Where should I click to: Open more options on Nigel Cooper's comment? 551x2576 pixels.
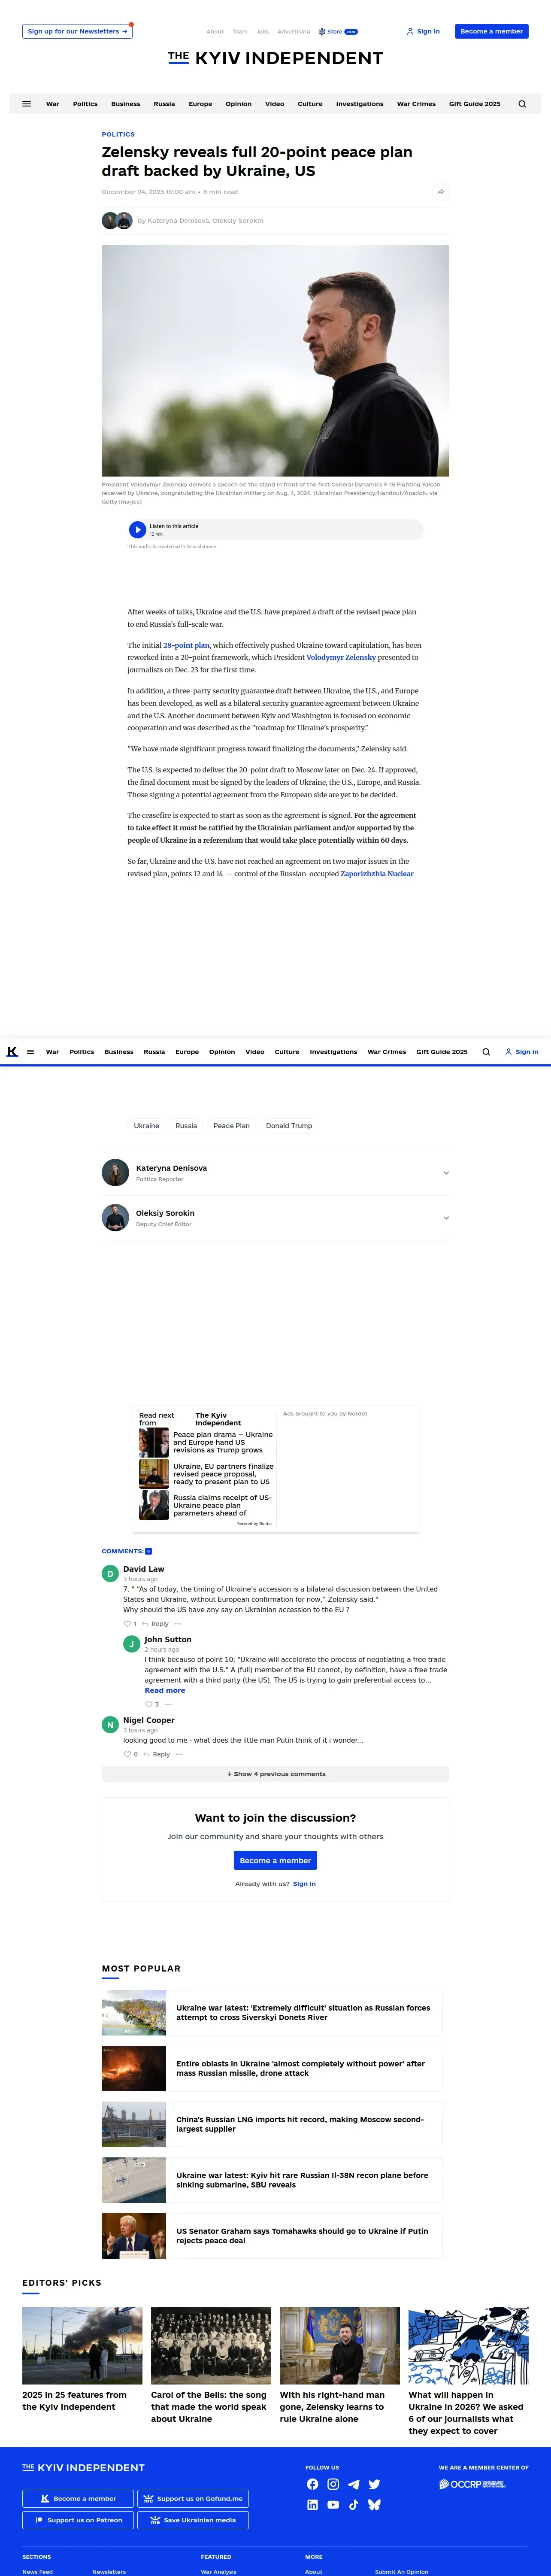point(180,1754)
